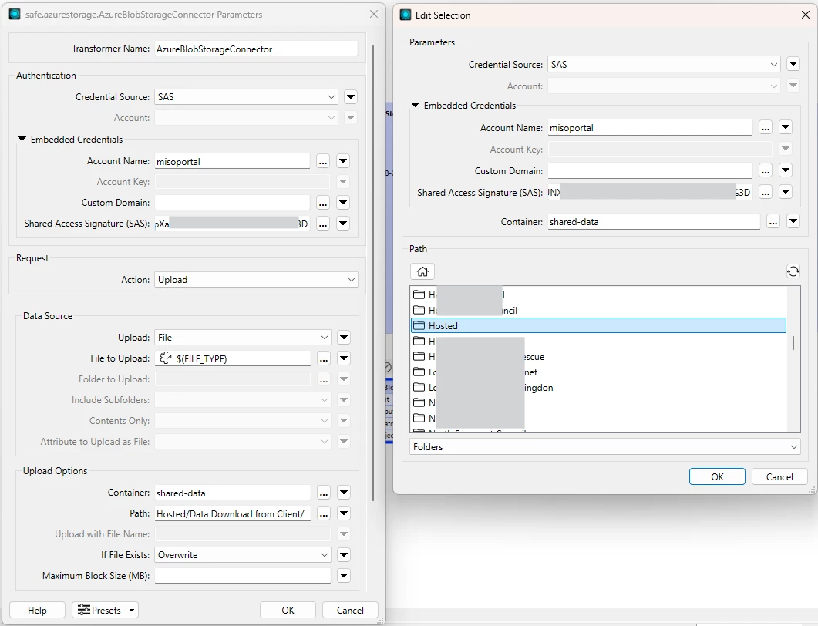Open Credential Source combo box in Edit Selection
The height and width of the screenshot is (626, 818).
pyautogui.click(x=664, y=65)
